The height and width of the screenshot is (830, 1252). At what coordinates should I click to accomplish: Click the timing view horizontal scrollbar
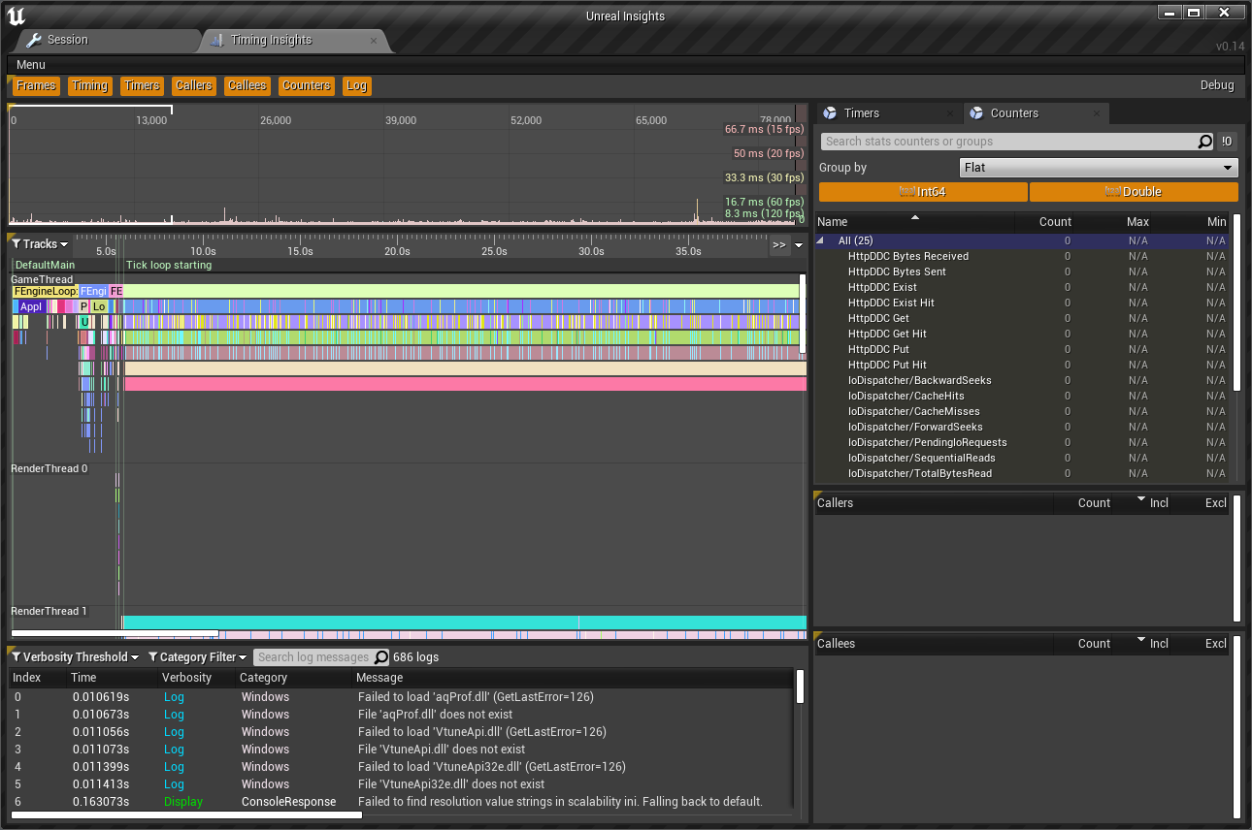pyautogui.click(x=115, y=634)
